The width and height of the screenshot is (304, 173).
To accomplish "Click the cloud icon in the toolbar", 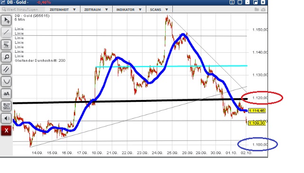I will coord(263,9).
